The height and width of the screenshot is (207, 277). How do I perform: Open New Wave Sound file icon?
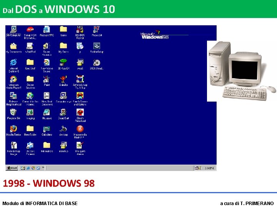[47, 66]
